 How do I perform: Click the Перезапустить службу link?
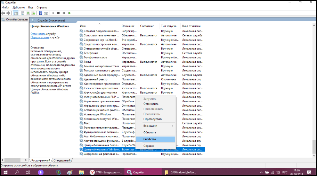tap(40, 37)
